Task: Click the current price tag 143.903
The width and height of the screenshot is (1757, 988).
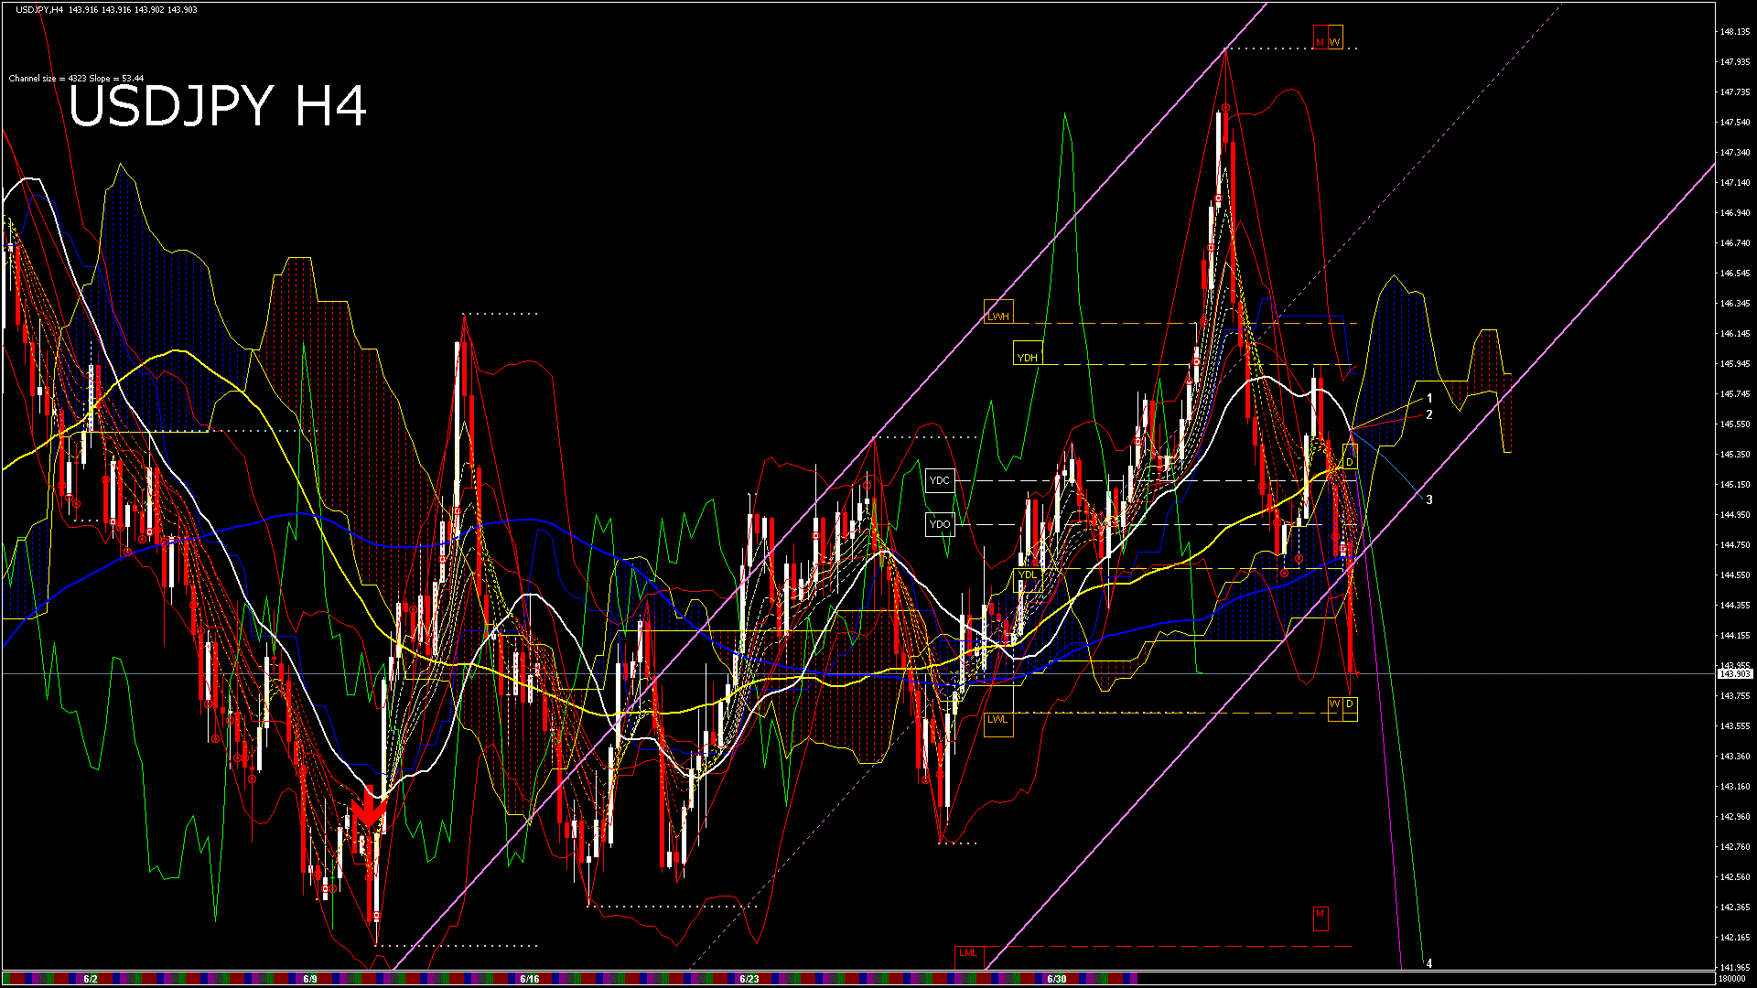Action: click(1735, 673)
